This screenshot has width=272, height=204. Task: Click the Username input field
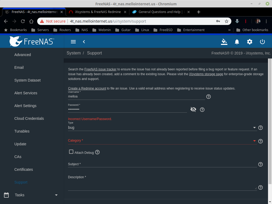point(136,96)
